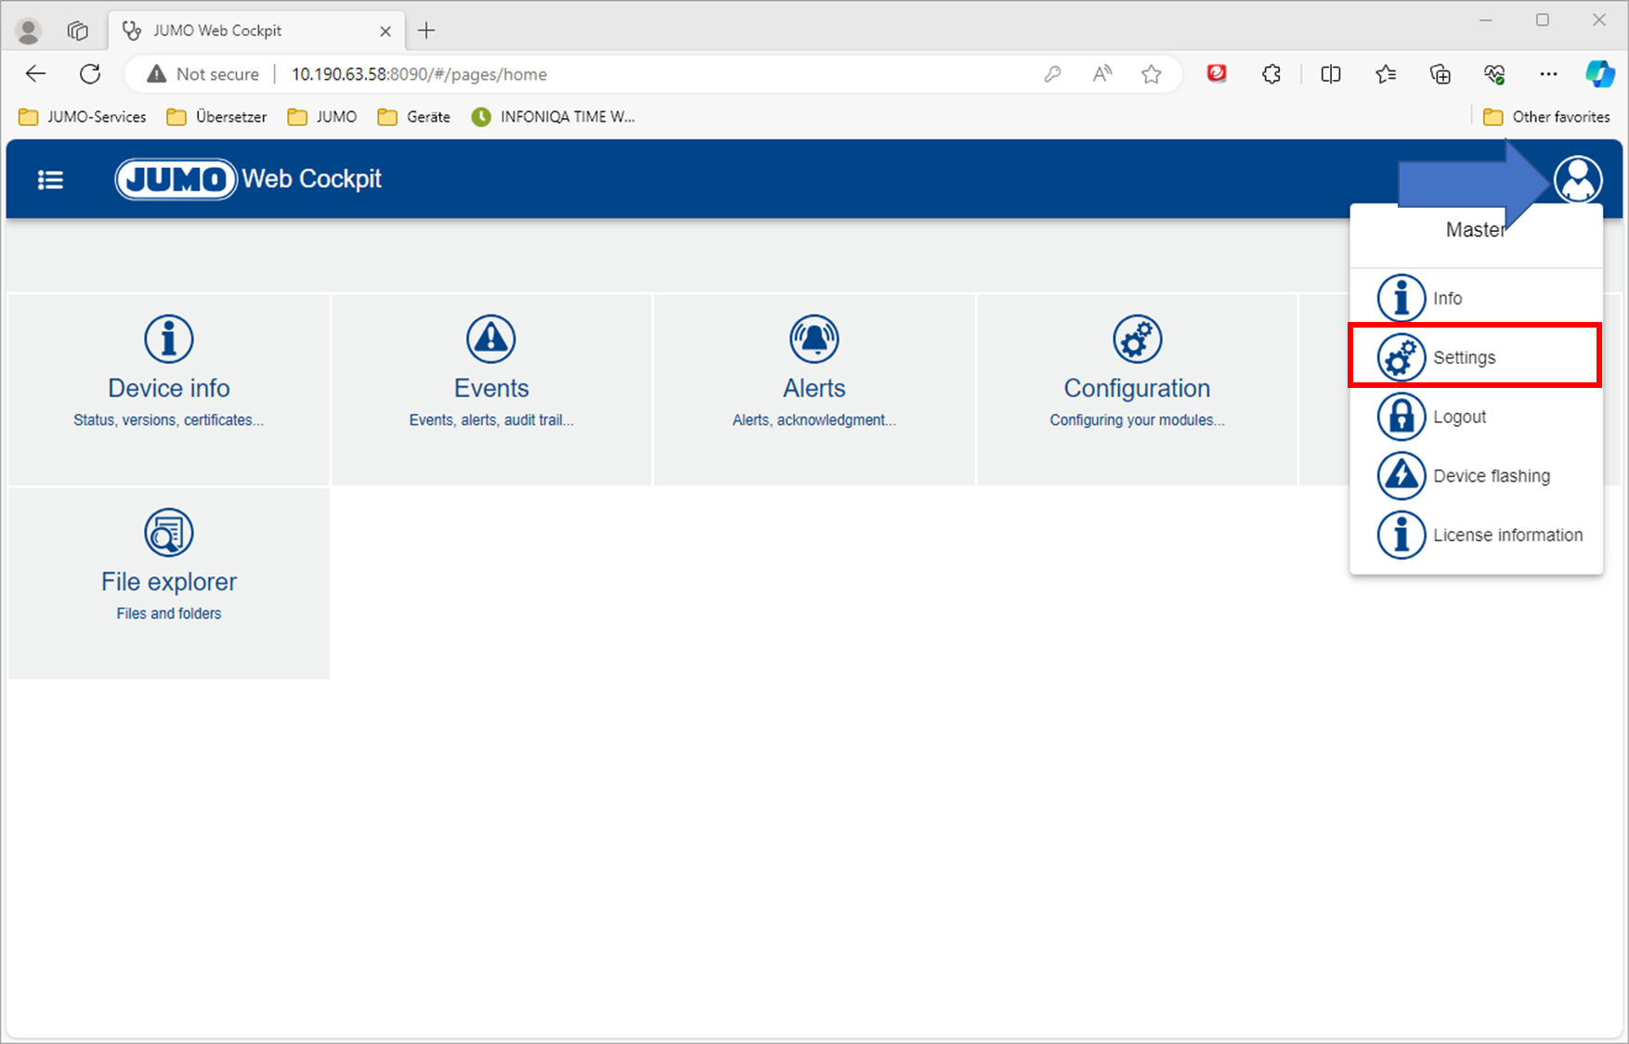Open the File explorer icon
This screenshot has height=1044, width=1629.
(x=169, y=533)
